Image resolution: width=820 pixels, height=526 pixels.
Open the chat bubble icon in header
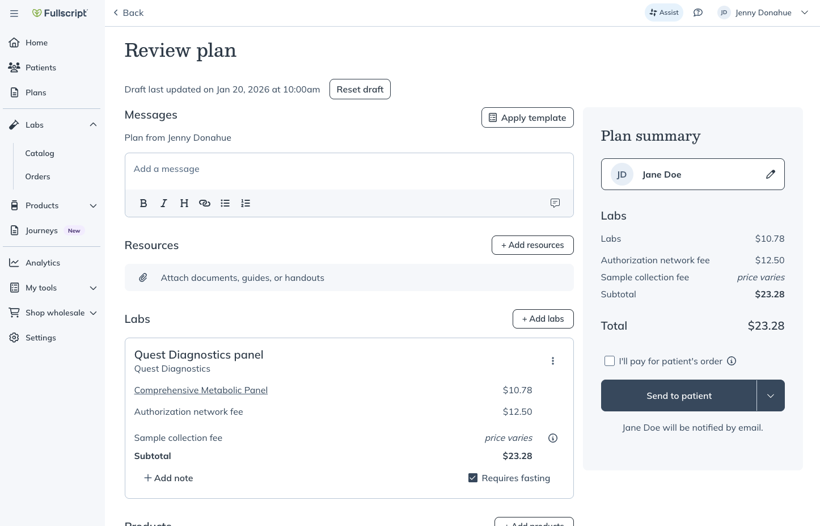coord(698,12)
